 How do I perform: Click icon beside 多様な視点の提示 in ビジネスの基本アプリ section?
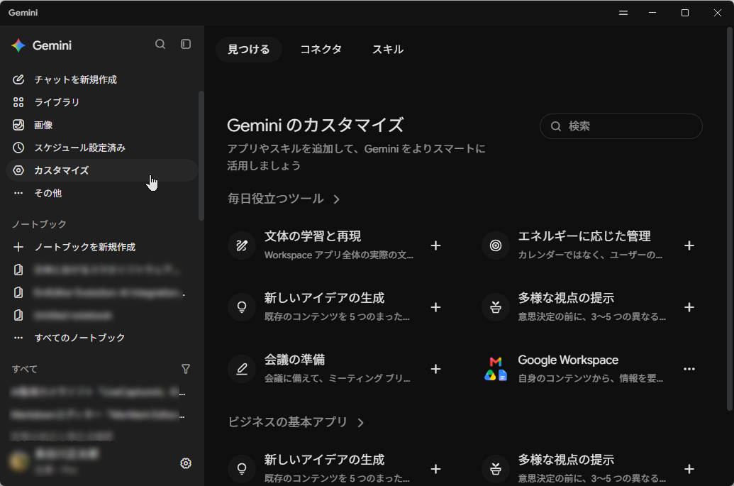tap(496, 469)
